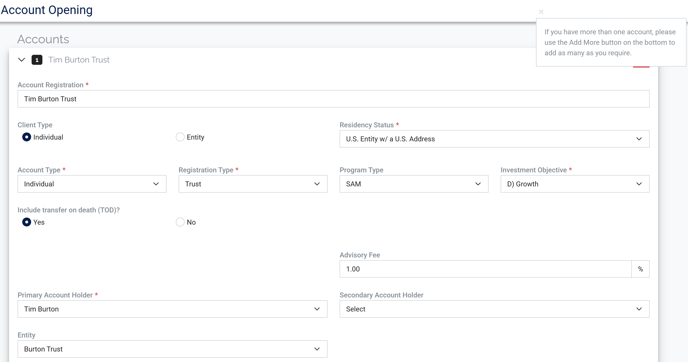Open the Investment Objective dropdown
The width and height of the screenshot is (688, 362).
[575, 184]
